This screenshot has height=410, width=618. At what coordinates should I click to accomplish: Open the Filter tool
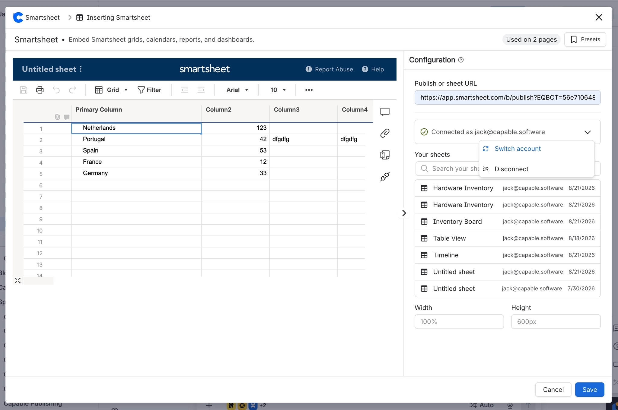pyautogui.click(x=149, y=90)
